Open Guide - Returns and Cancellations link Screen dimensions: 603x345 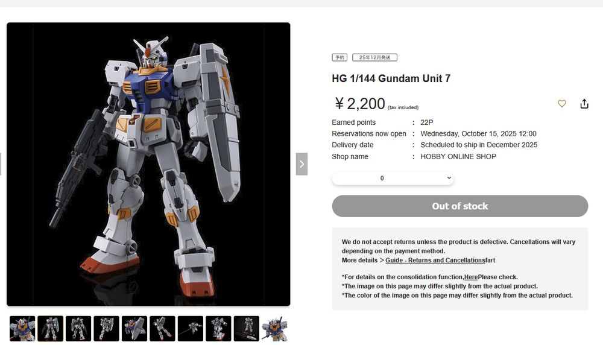click(435, 261)
